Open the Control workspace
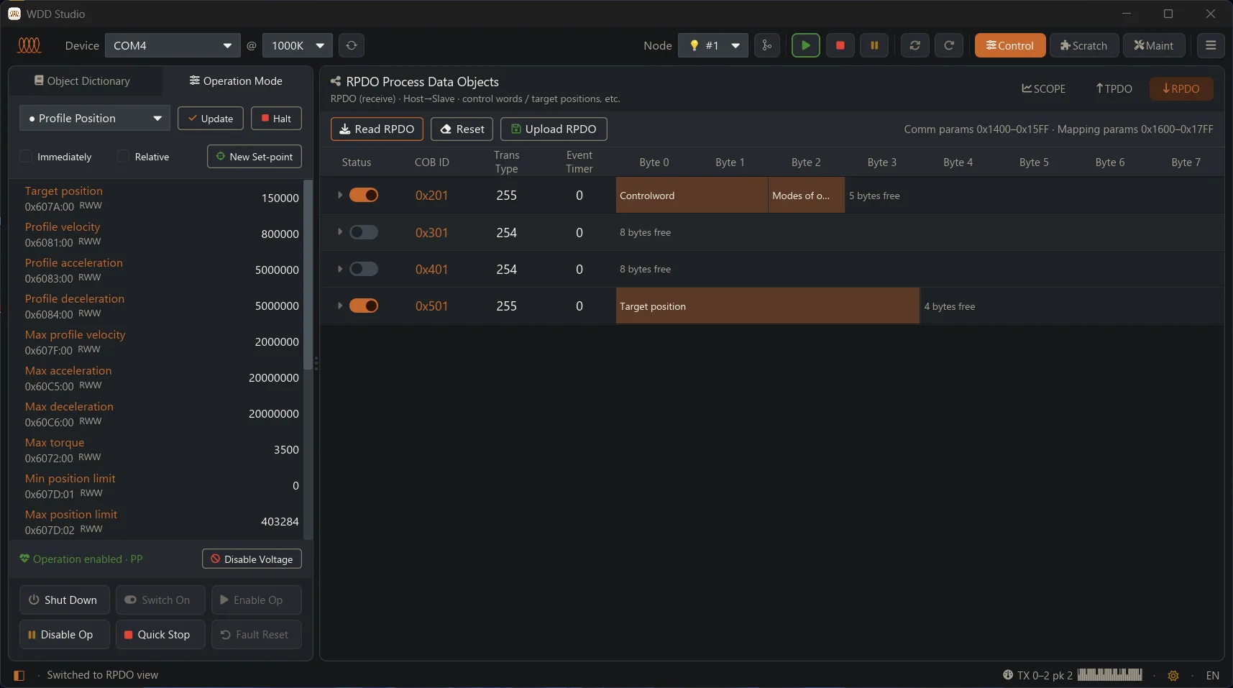This screenshot has width=1233, height=688. coord(1010,45)
